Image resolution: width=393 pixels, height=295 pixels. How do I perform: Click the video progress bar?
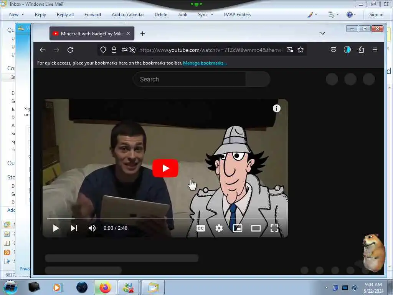pyautogui.click(x=165, y=219)
